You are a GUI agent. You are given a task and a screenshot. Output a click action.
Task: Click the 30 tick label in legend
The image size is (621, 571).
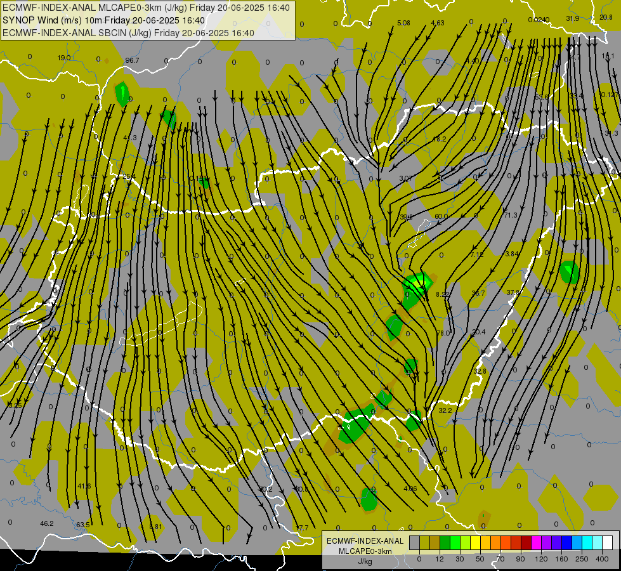pos(460,559)
